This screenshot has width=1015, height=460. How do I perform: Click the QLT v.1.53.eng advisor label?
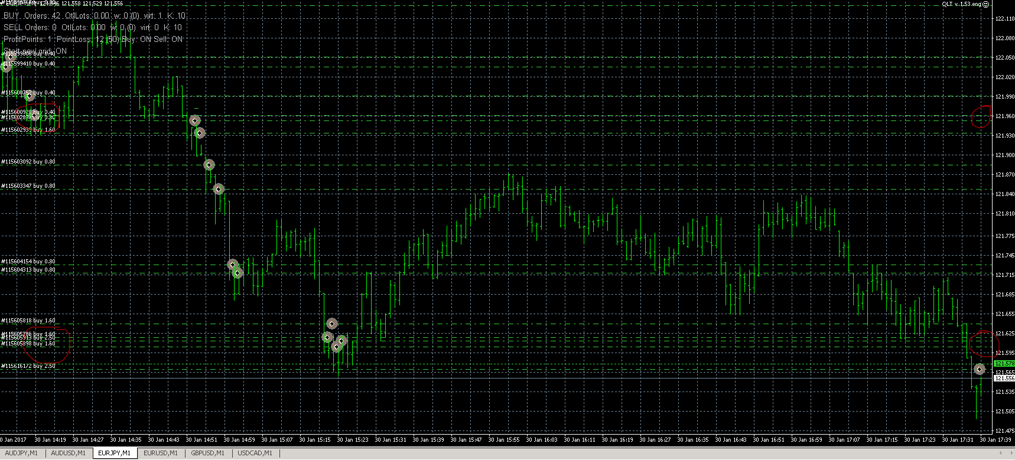961,4
